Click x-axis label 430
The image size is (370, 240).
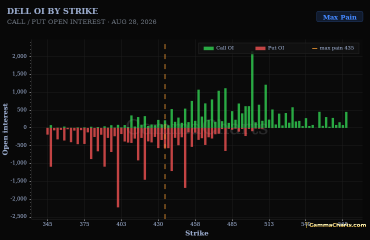pyautogui.click(x=158, y=224)
